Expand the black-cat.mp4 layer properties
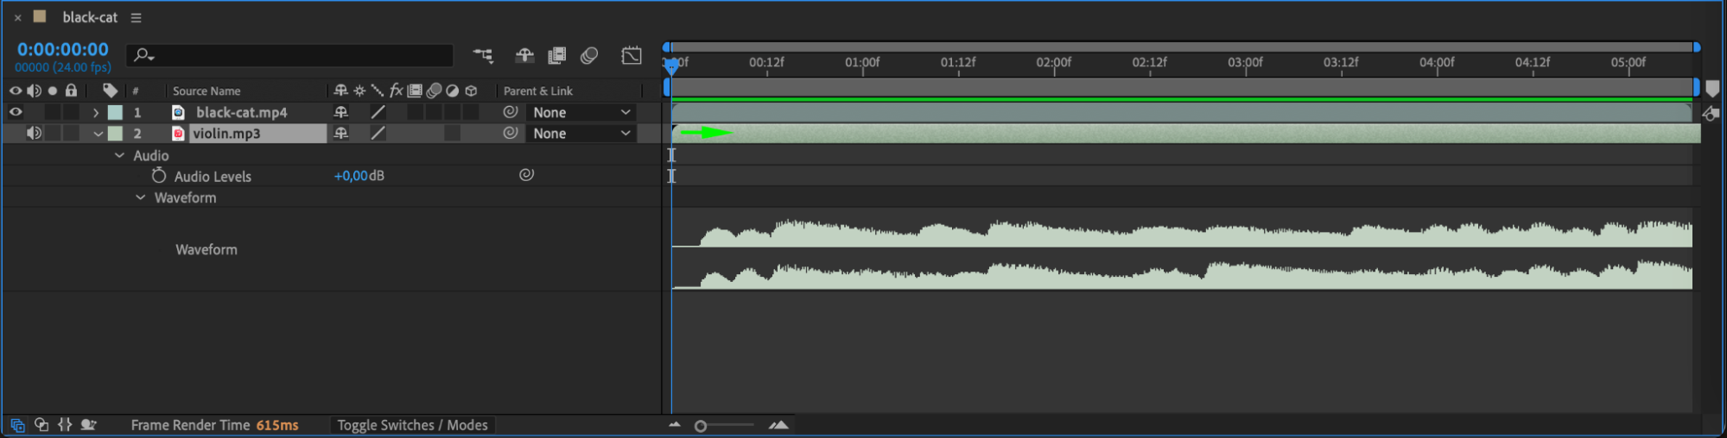 [x=96, y=112]
